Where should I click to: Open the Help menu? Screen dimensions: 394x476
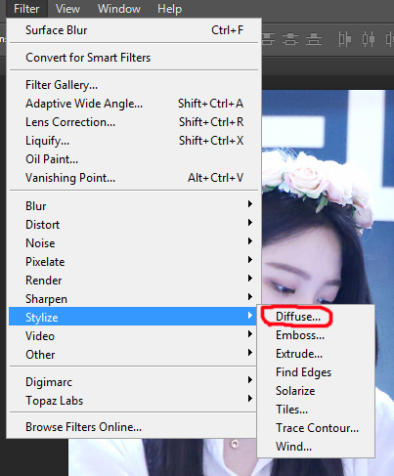169,9
